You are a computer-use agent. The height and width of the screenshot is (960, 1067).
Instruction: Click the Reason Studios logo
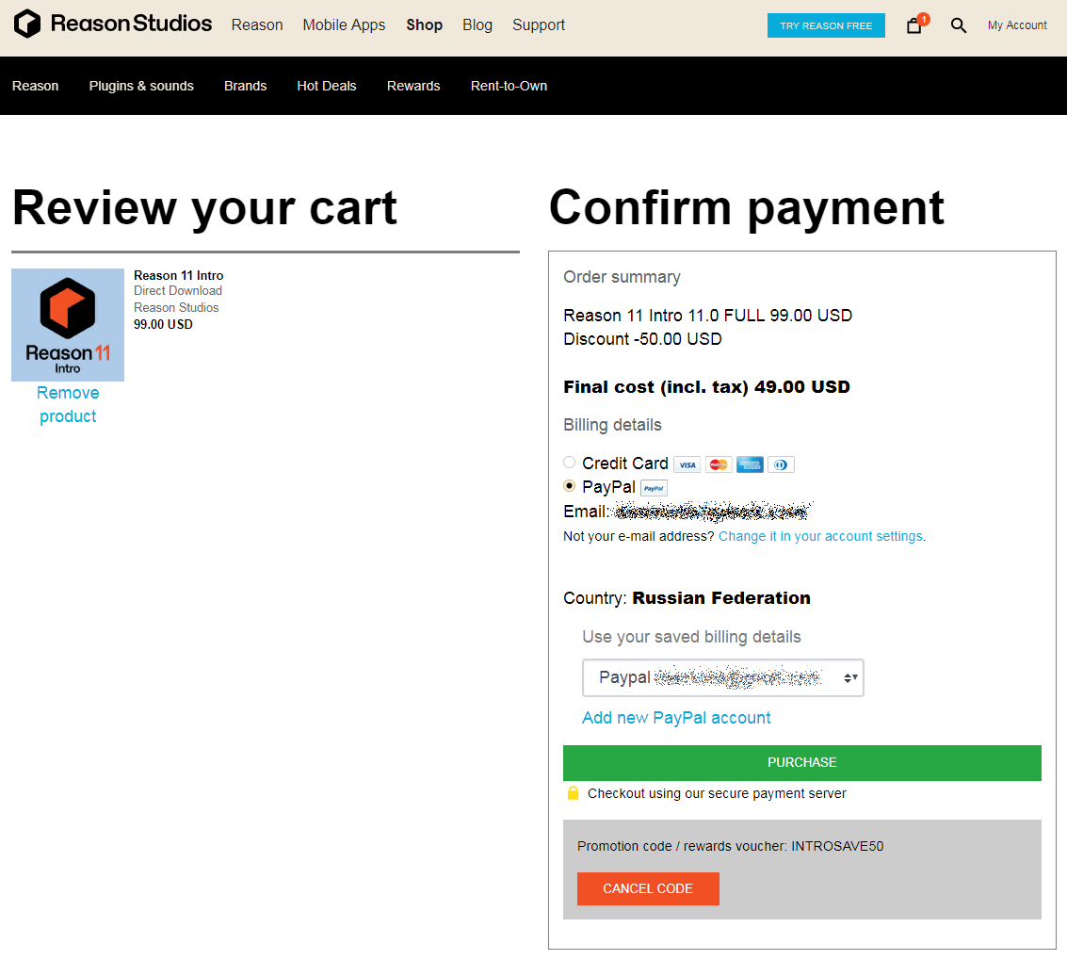(x=113, y=24)
